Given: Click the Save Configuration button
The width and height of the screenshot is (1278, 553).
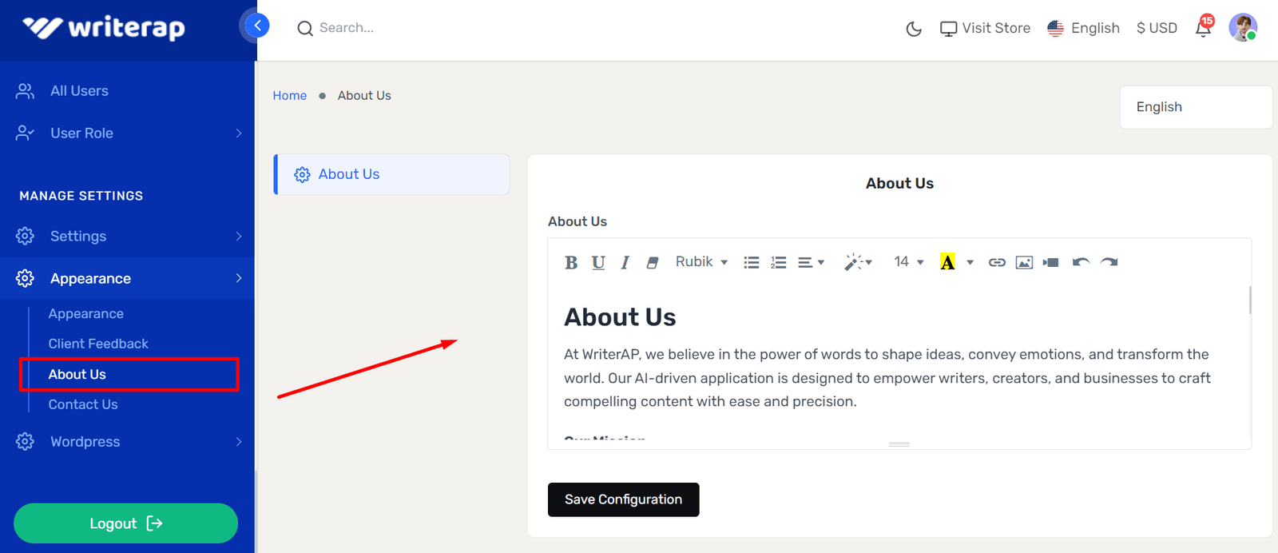Looking at the screenshot, I should coord(624,499).
